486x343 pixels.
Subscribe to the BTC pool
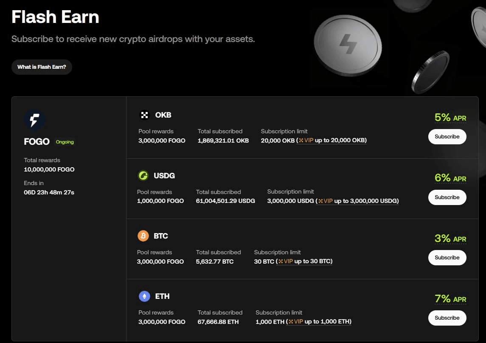tap(447, 257)
